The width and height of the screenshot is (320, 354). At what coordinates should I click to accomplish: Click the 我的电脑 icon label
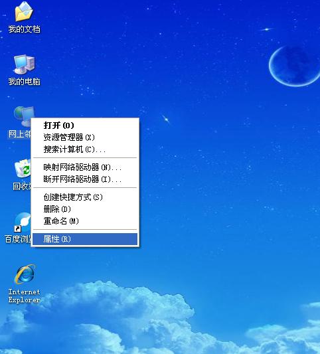24,82
